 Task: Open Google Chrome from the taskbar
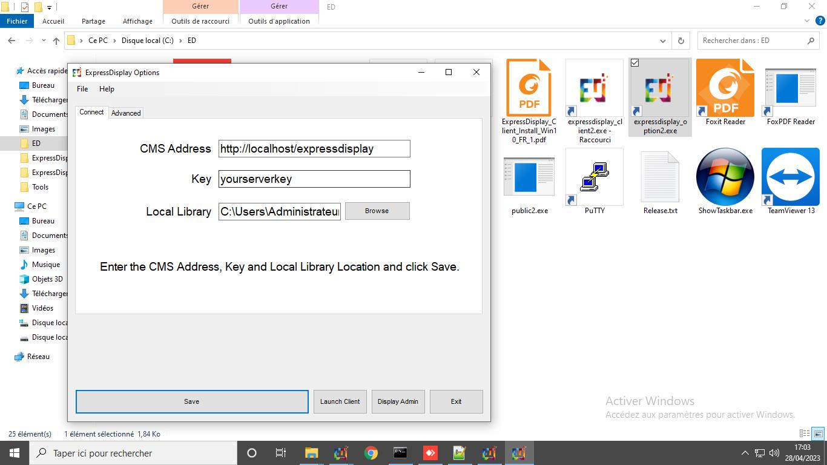coord(371,453)
